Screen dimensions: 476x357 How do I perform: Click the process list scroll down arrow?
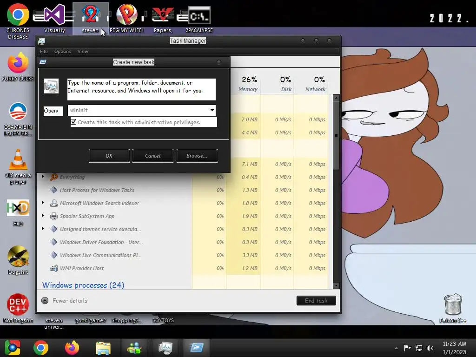coord(336,285)
